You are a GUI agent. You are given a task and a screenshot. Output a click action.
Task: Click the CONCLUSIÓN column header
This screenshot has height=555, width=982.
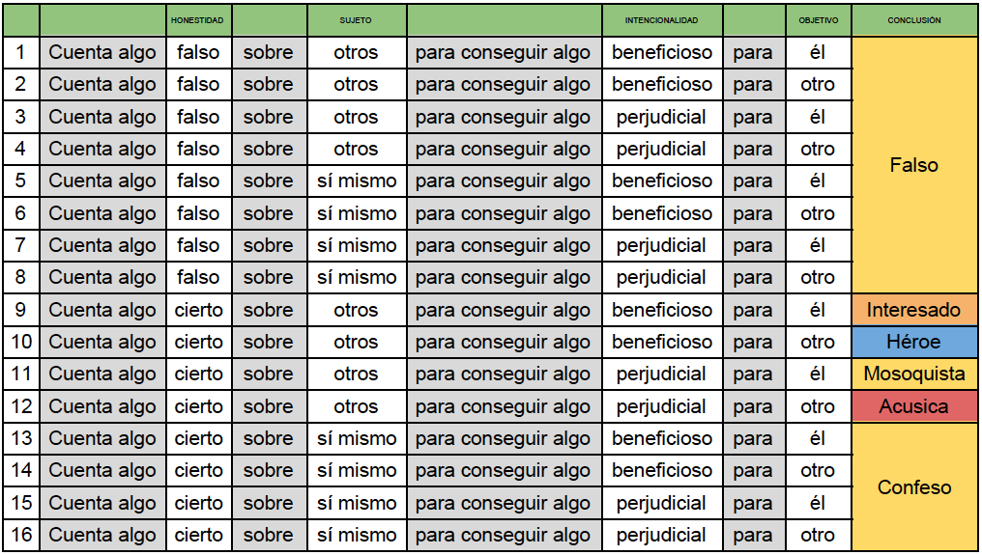coord(913,20)
